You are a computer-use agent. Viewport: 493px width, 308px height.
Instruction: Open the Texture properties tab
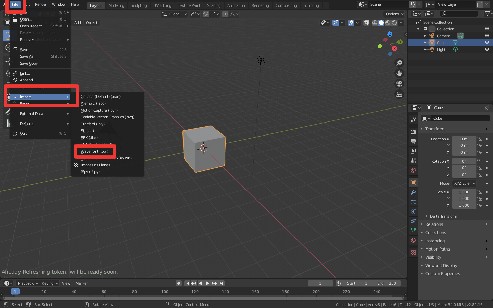[413, 253]
